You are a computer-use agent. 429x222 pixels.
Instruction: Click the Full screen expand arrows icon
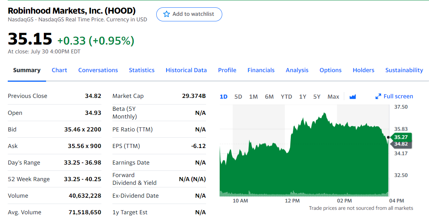tap(378, 96)
